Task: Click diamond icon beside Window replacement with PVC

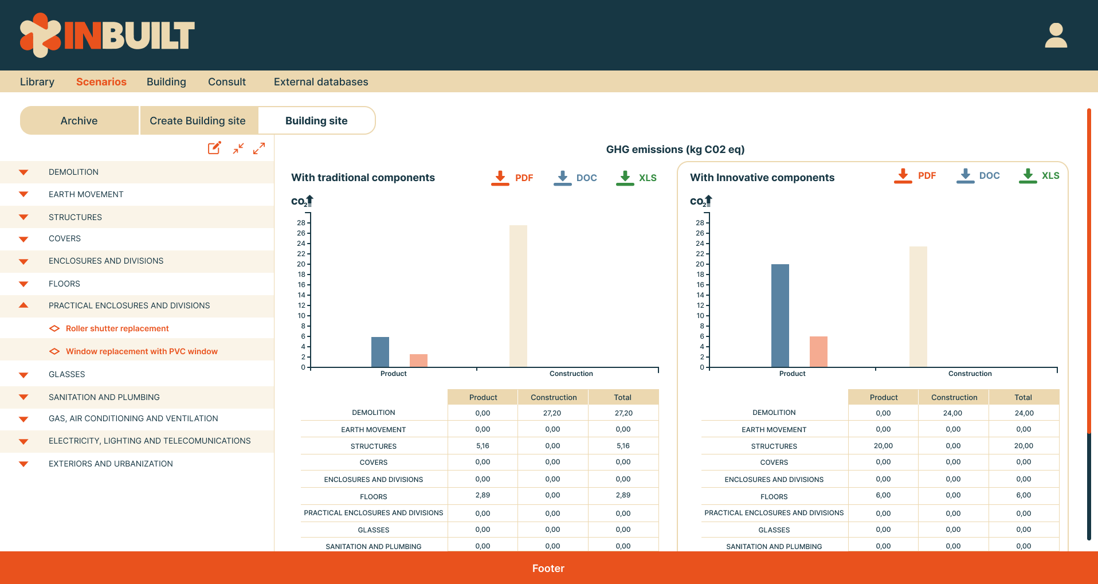Action: tap(54, 351)
